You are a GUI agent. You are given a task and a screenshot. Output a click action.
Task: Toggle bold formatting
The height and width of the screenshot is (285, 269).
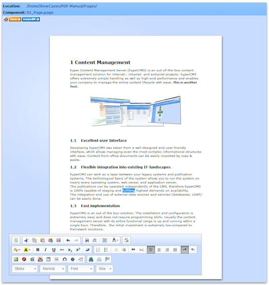[38, 250]
